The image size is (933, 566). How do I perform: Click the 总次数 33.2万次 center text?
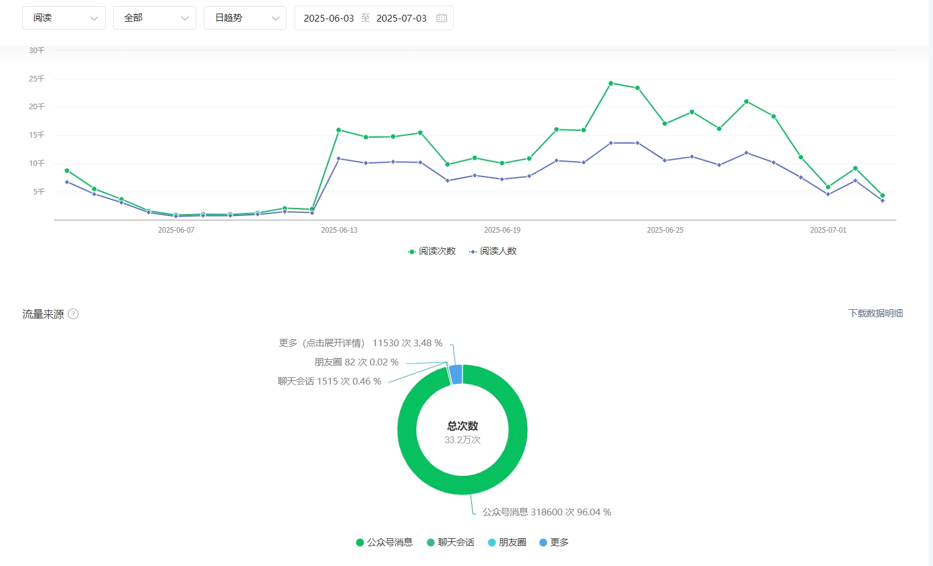click(462, 433)
